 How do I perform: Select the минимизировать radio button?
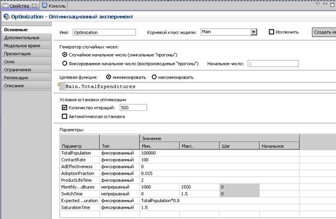109,77
